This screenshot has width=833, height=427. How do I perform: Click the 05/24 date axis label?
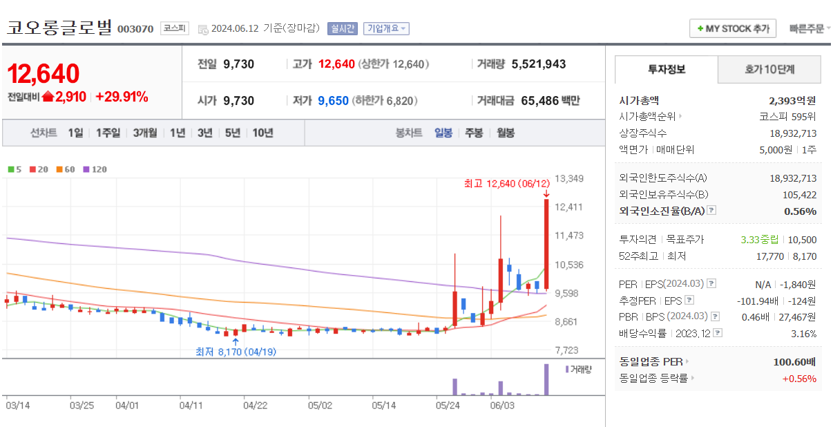[448, 405]
